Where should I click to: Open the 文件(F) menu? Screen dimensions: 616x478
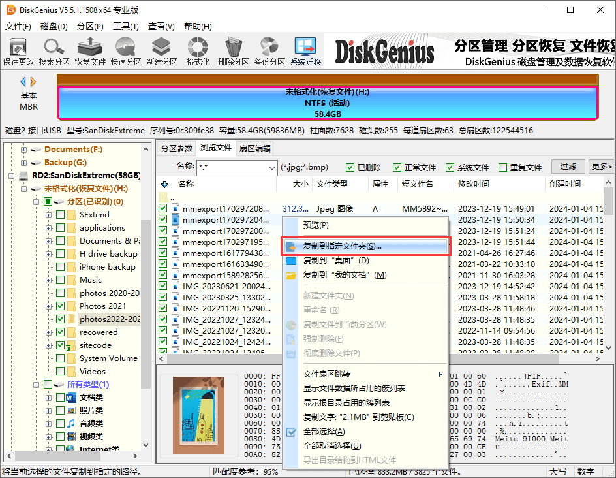click(x=18, y=26)
